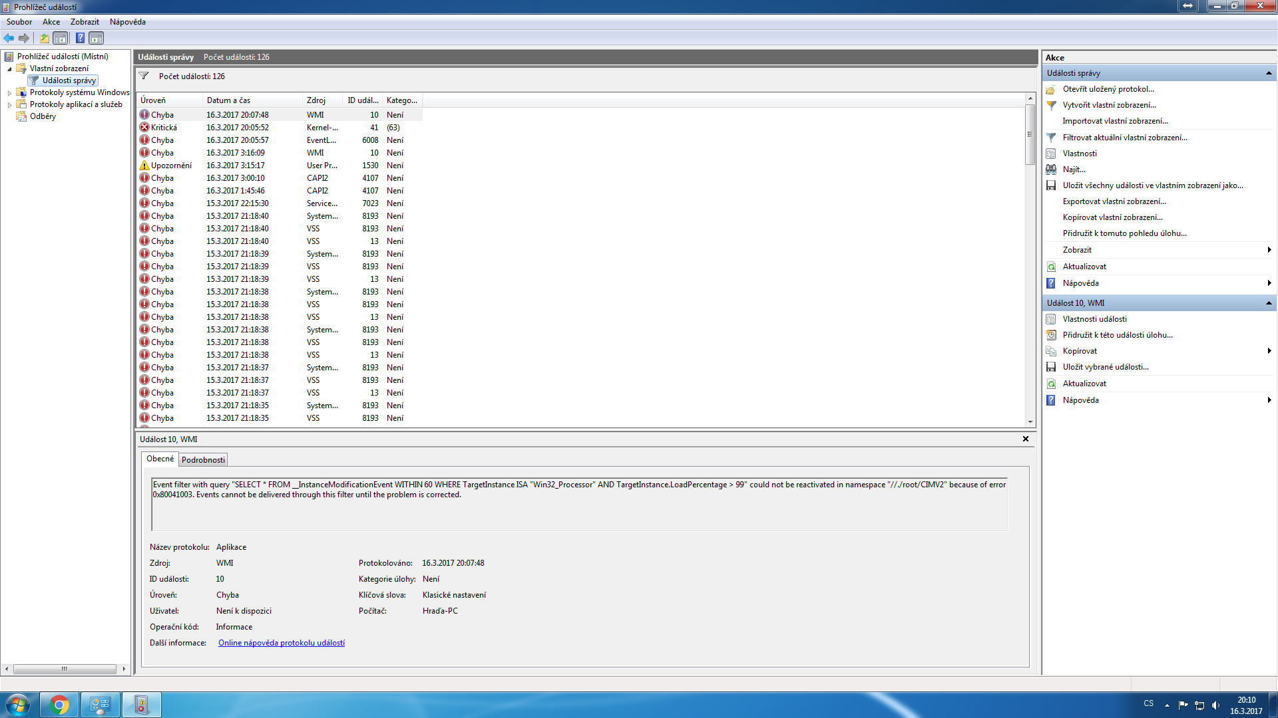Click the filter funnel icon above event list
The height and width of the screenshot is (718, 1278).
pos(144,76)
